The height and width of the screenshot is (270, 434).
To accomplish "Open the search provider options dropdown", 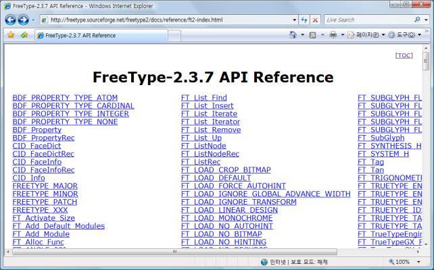I will [x=426, y=20].
